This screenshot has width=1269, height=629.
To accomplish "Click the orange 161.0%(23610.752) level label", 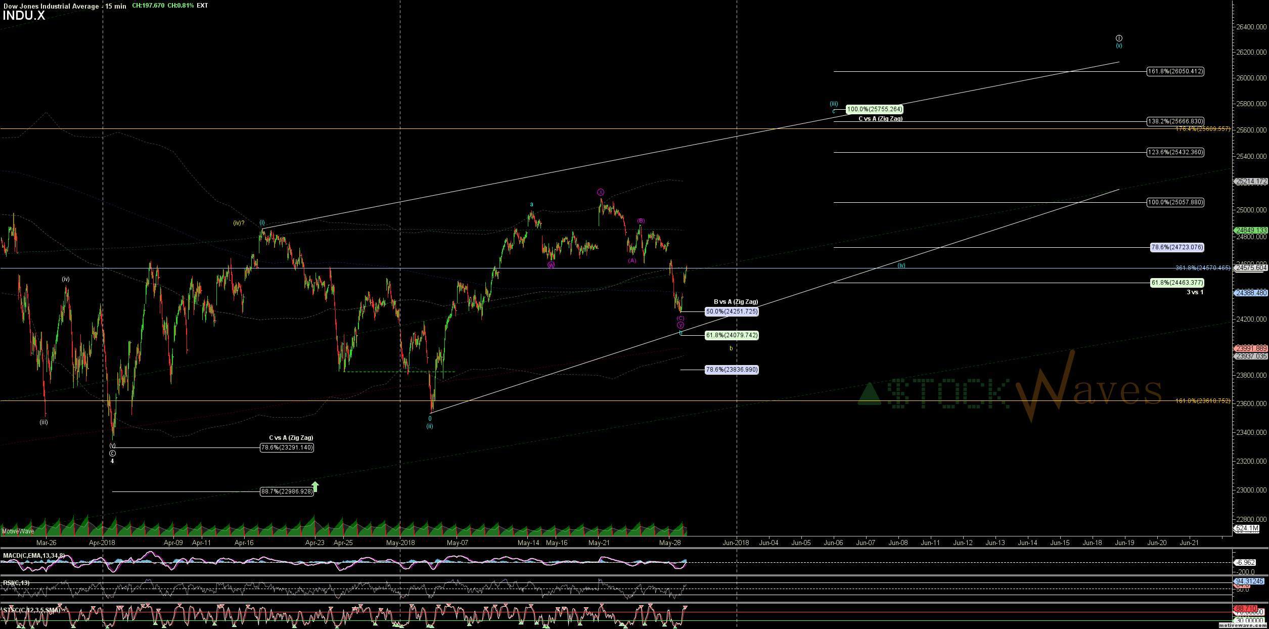I will tap(1203, 401).
